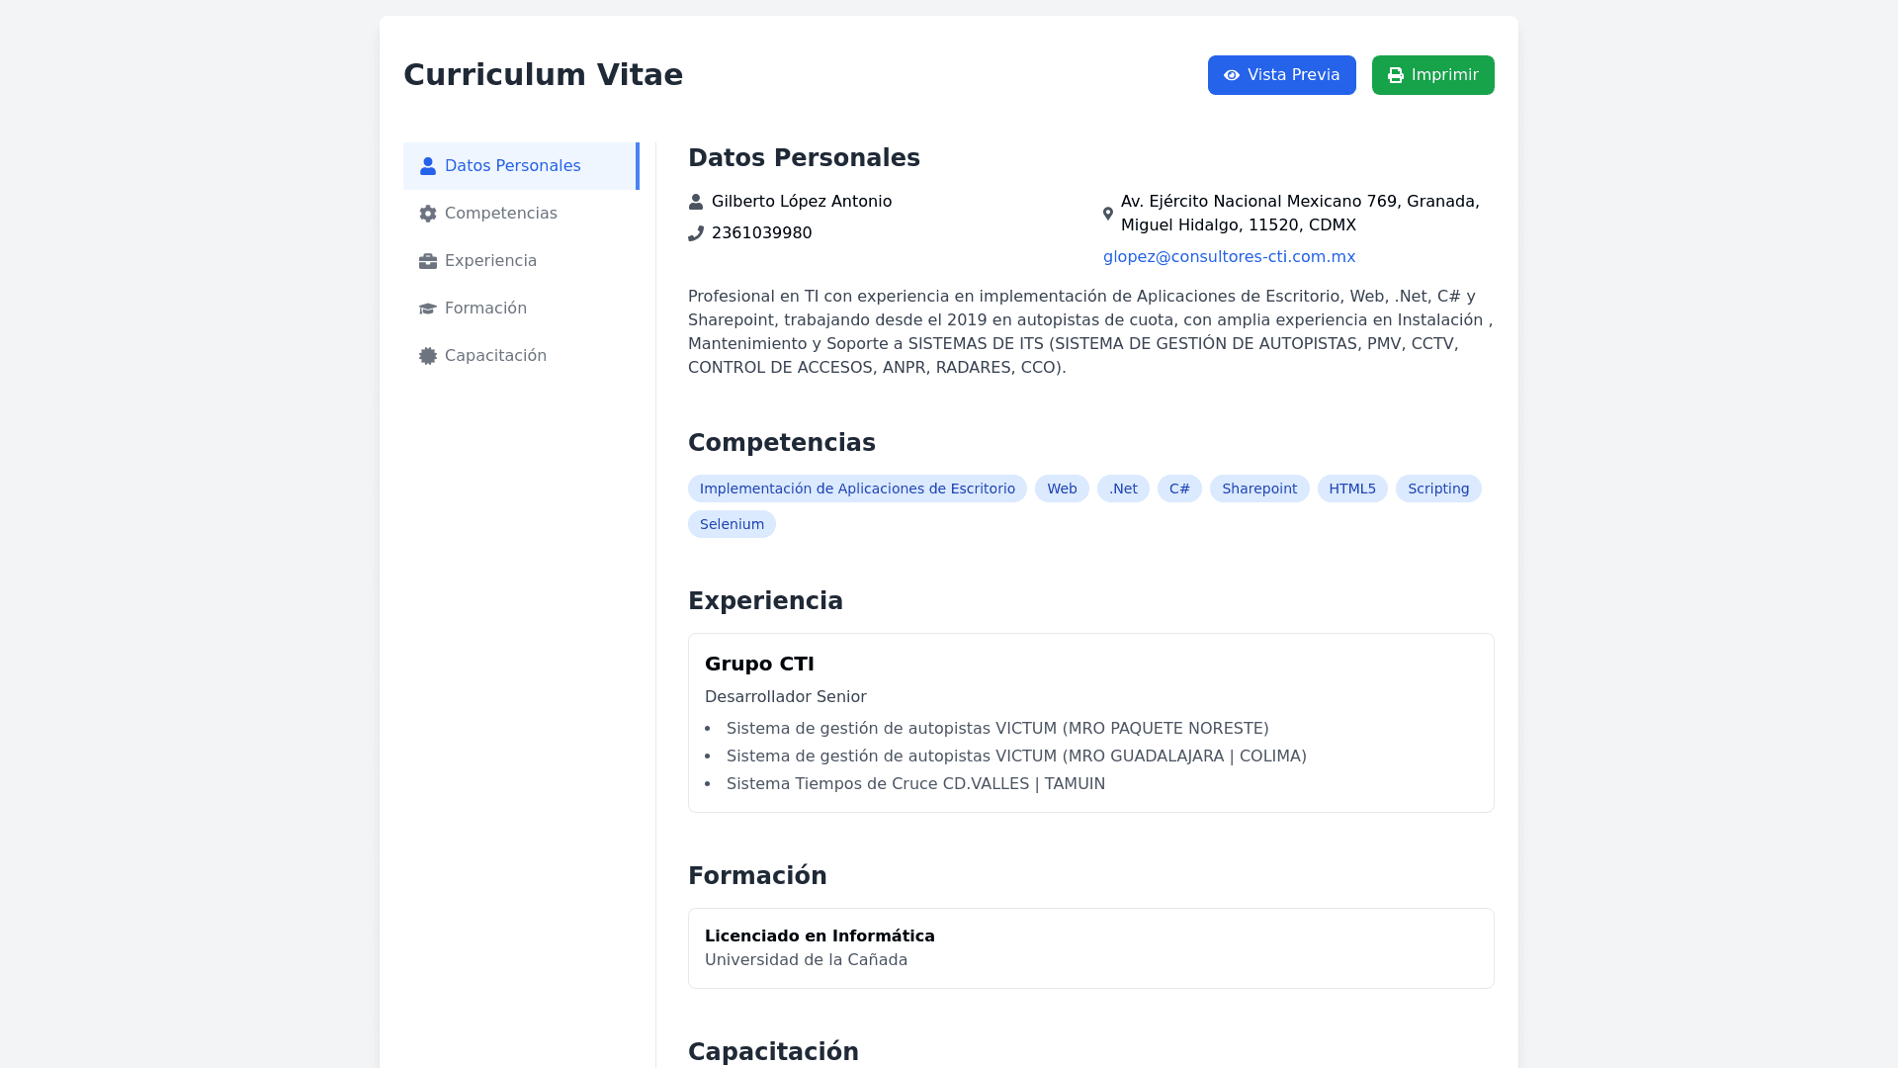Click the phone icon next to 2361039980
Image resolution: width=1898 pixels, height=1068 pixels.
pyautogui.click(x=696, y=233)
